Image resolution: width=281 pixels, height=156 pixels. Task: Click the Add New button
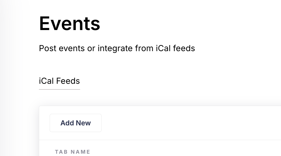(75, 123)
